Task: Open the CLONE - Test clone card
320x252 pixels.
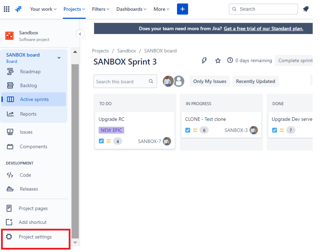Action: pos(221,125)
